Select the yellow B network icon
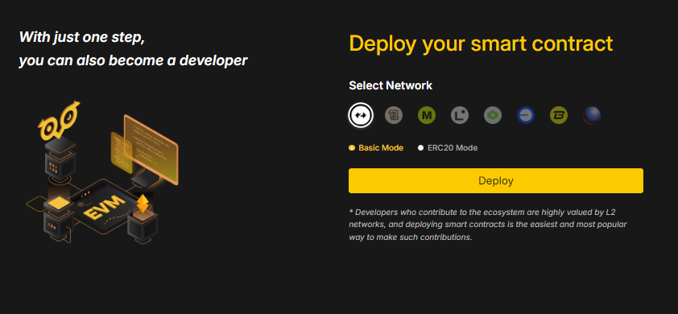Viewport: 678px width, 314px height. (x=559, y=115)
